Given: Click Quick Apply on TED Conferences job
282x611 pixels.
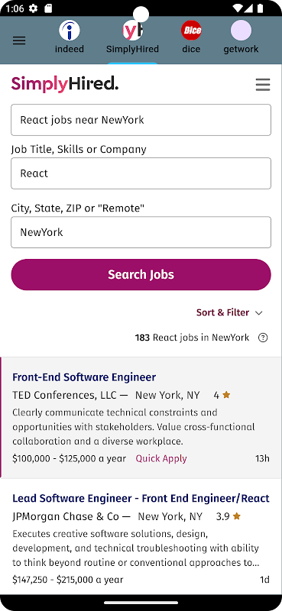Looking at the screenshot, I should 161,459.
